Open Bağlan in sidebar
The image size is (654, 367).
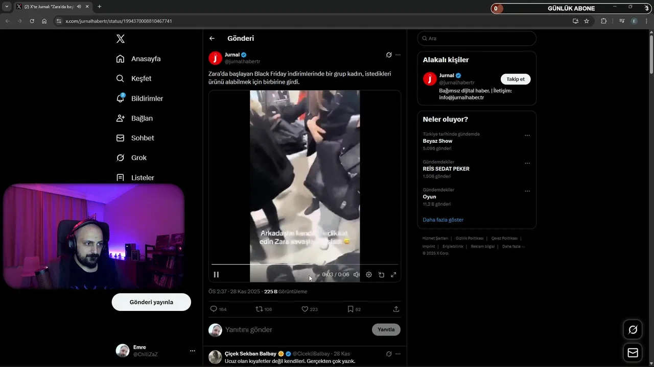tap(134, 118)
